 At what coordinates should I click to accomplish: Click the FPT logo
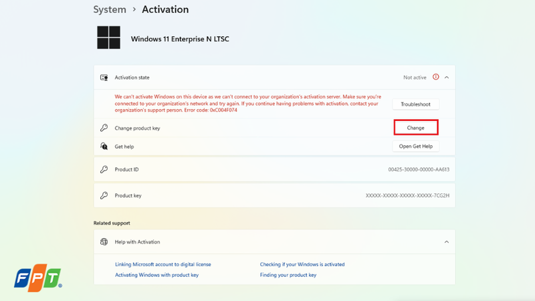38,278
